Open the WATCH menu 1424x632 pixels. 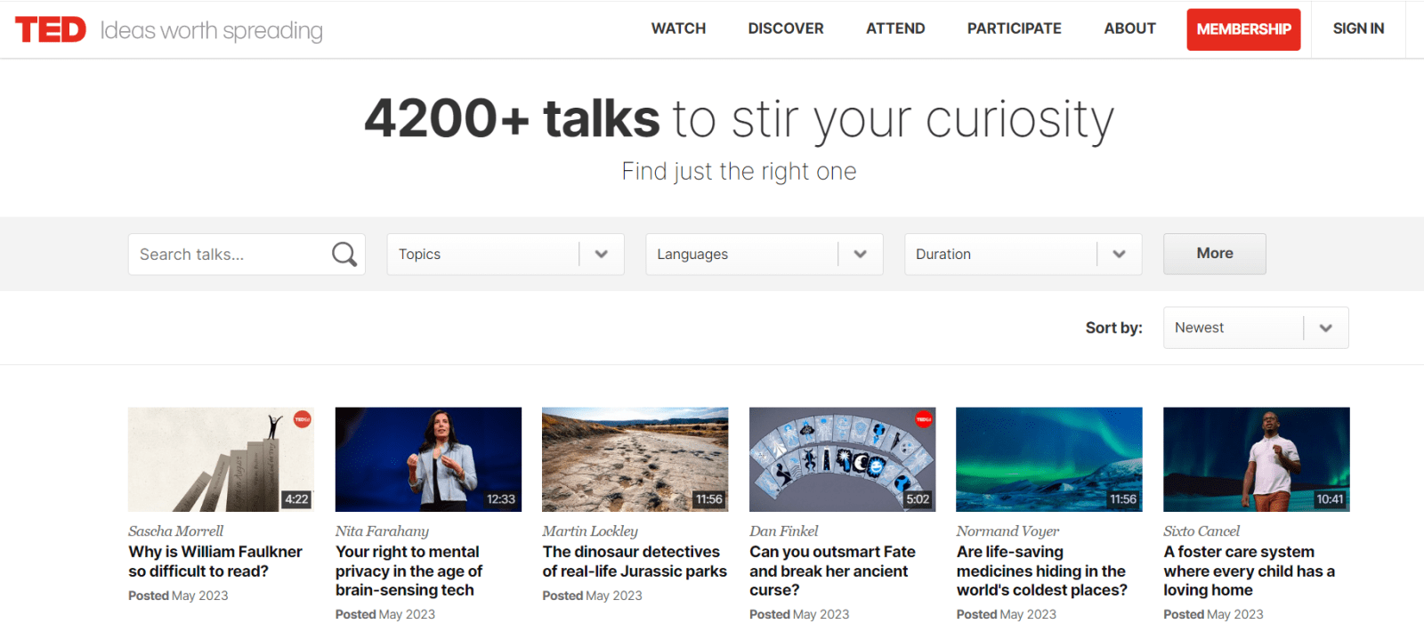(678, 28)
